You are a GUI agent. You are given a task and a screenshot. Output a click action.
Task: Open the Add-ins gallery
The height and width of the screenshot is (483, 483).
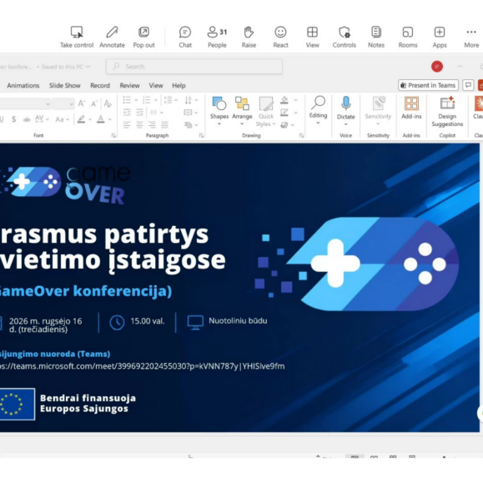click(x=411, y=108)
